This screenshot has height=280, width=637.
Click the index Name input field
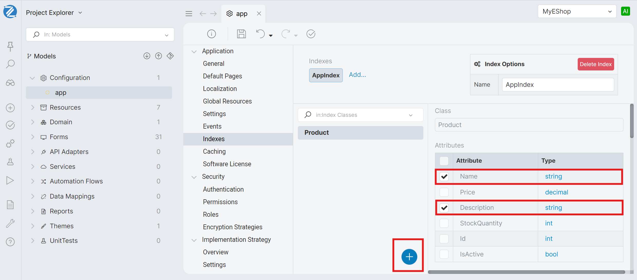(x=558, y=85)
